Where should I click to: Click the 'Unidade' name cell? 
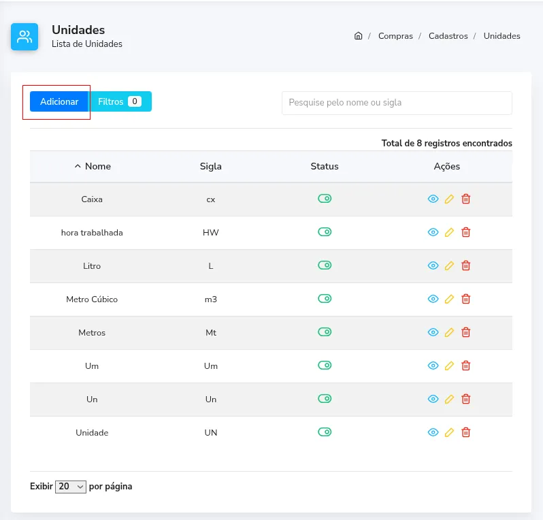coord(92,433)
